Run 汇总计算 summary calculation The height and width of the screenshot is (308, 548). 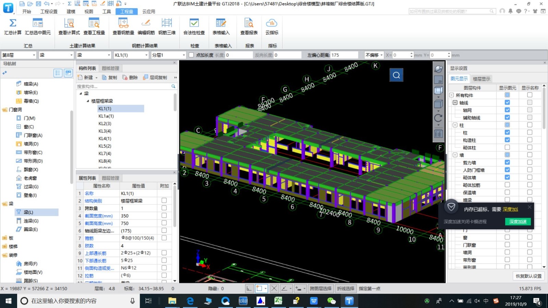pos(13,27)
